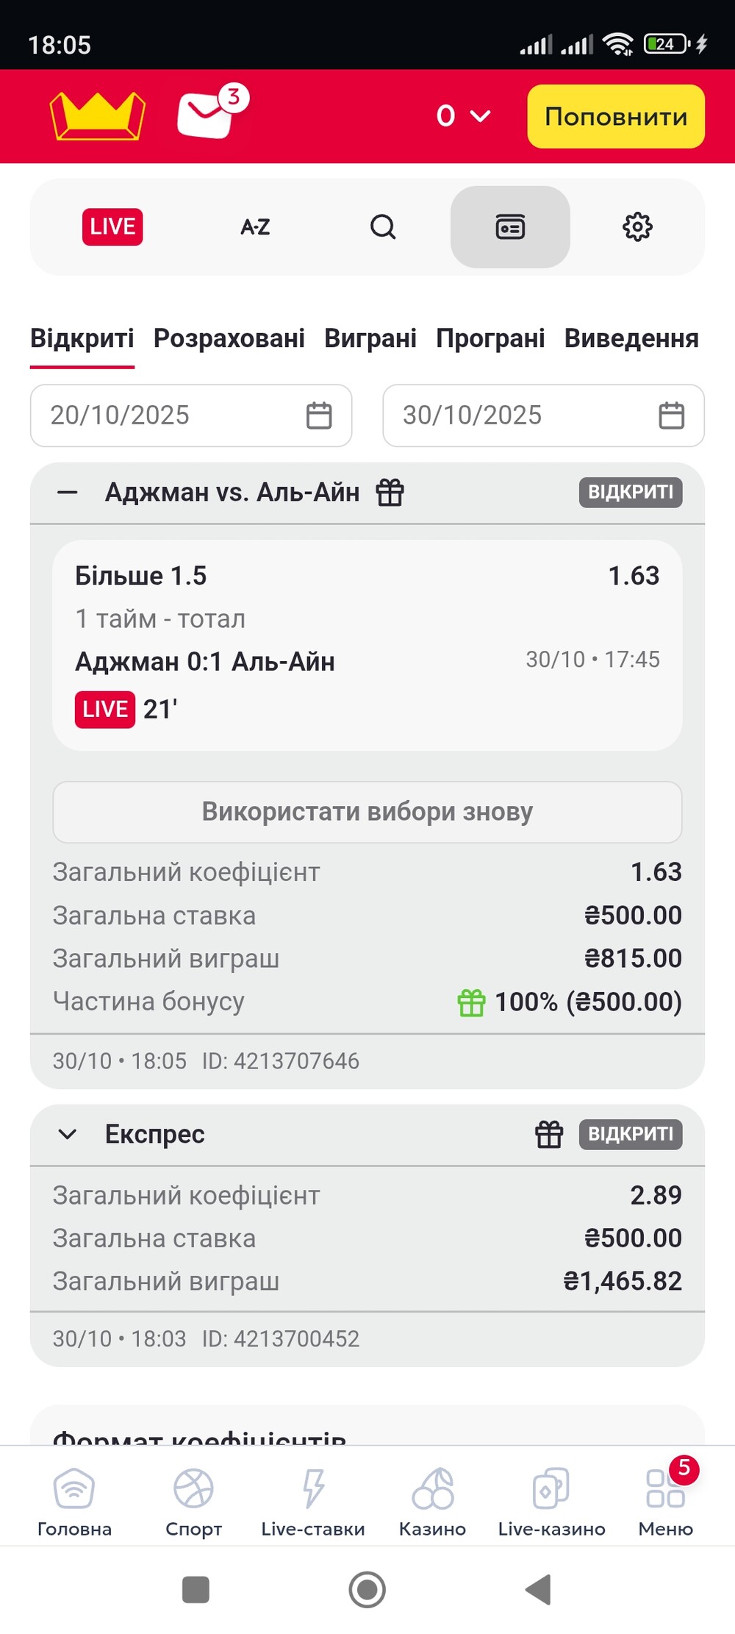Tap the search magnifier icon
735x1634 pixels.
coord(383,226)
